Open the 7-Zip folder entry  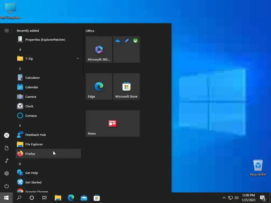[x=48, y=58]
